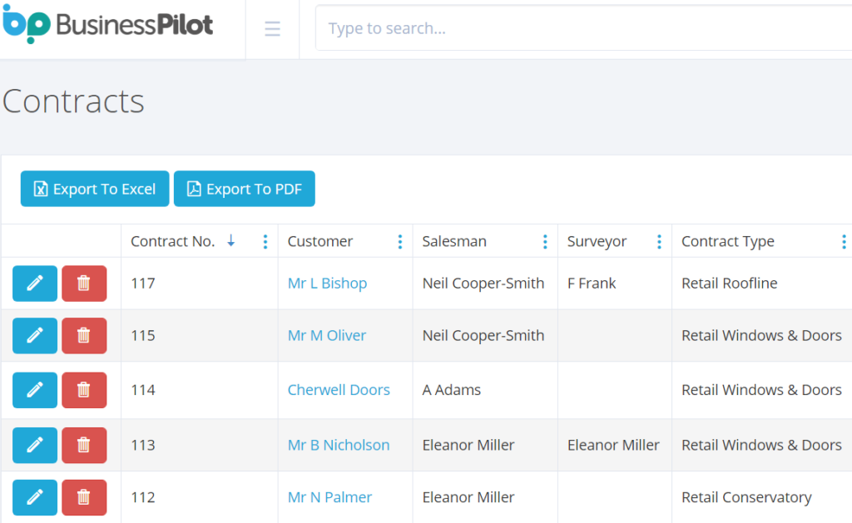Open customer Cherwell Doors
Screen dimensions: 852x523
coord(339,389)
